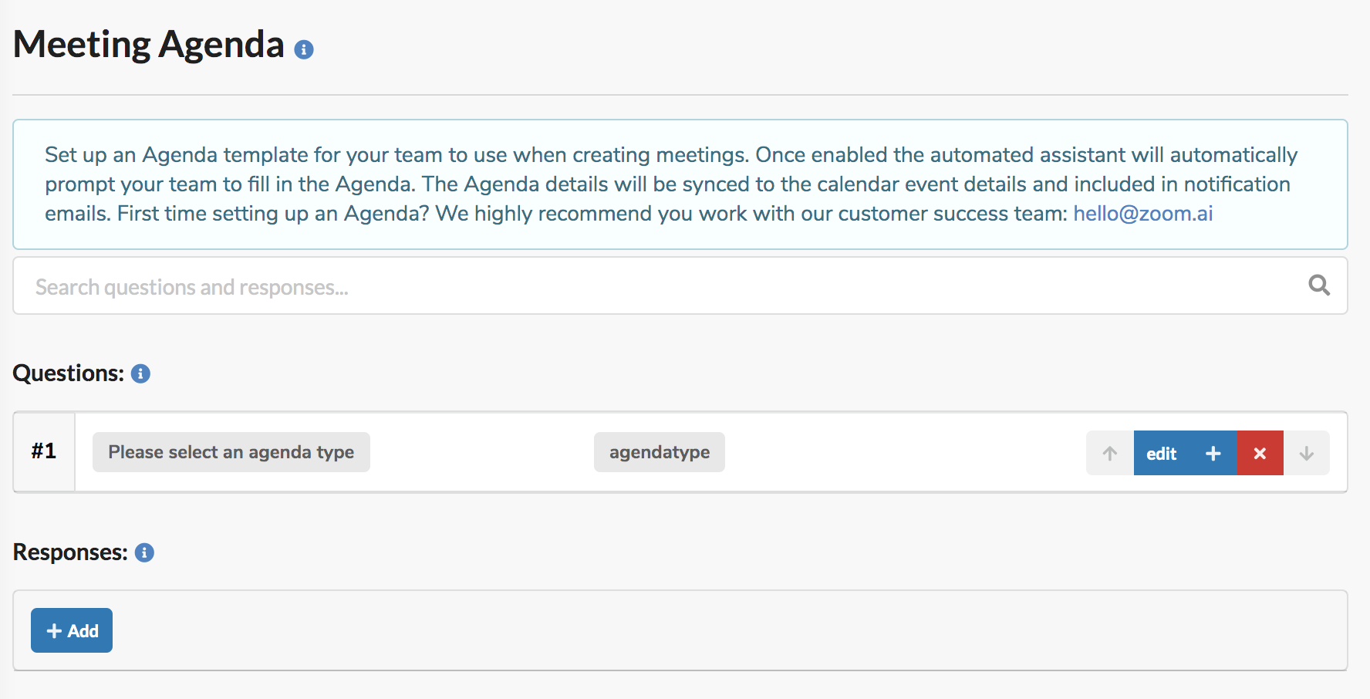Image resolution: width=1370 pixels, height=699 pixels.
Task: Click the agendatype tag
Action: click(660, 452)
